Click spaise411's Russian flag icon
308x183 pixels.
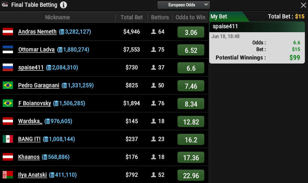pos(8,68)
